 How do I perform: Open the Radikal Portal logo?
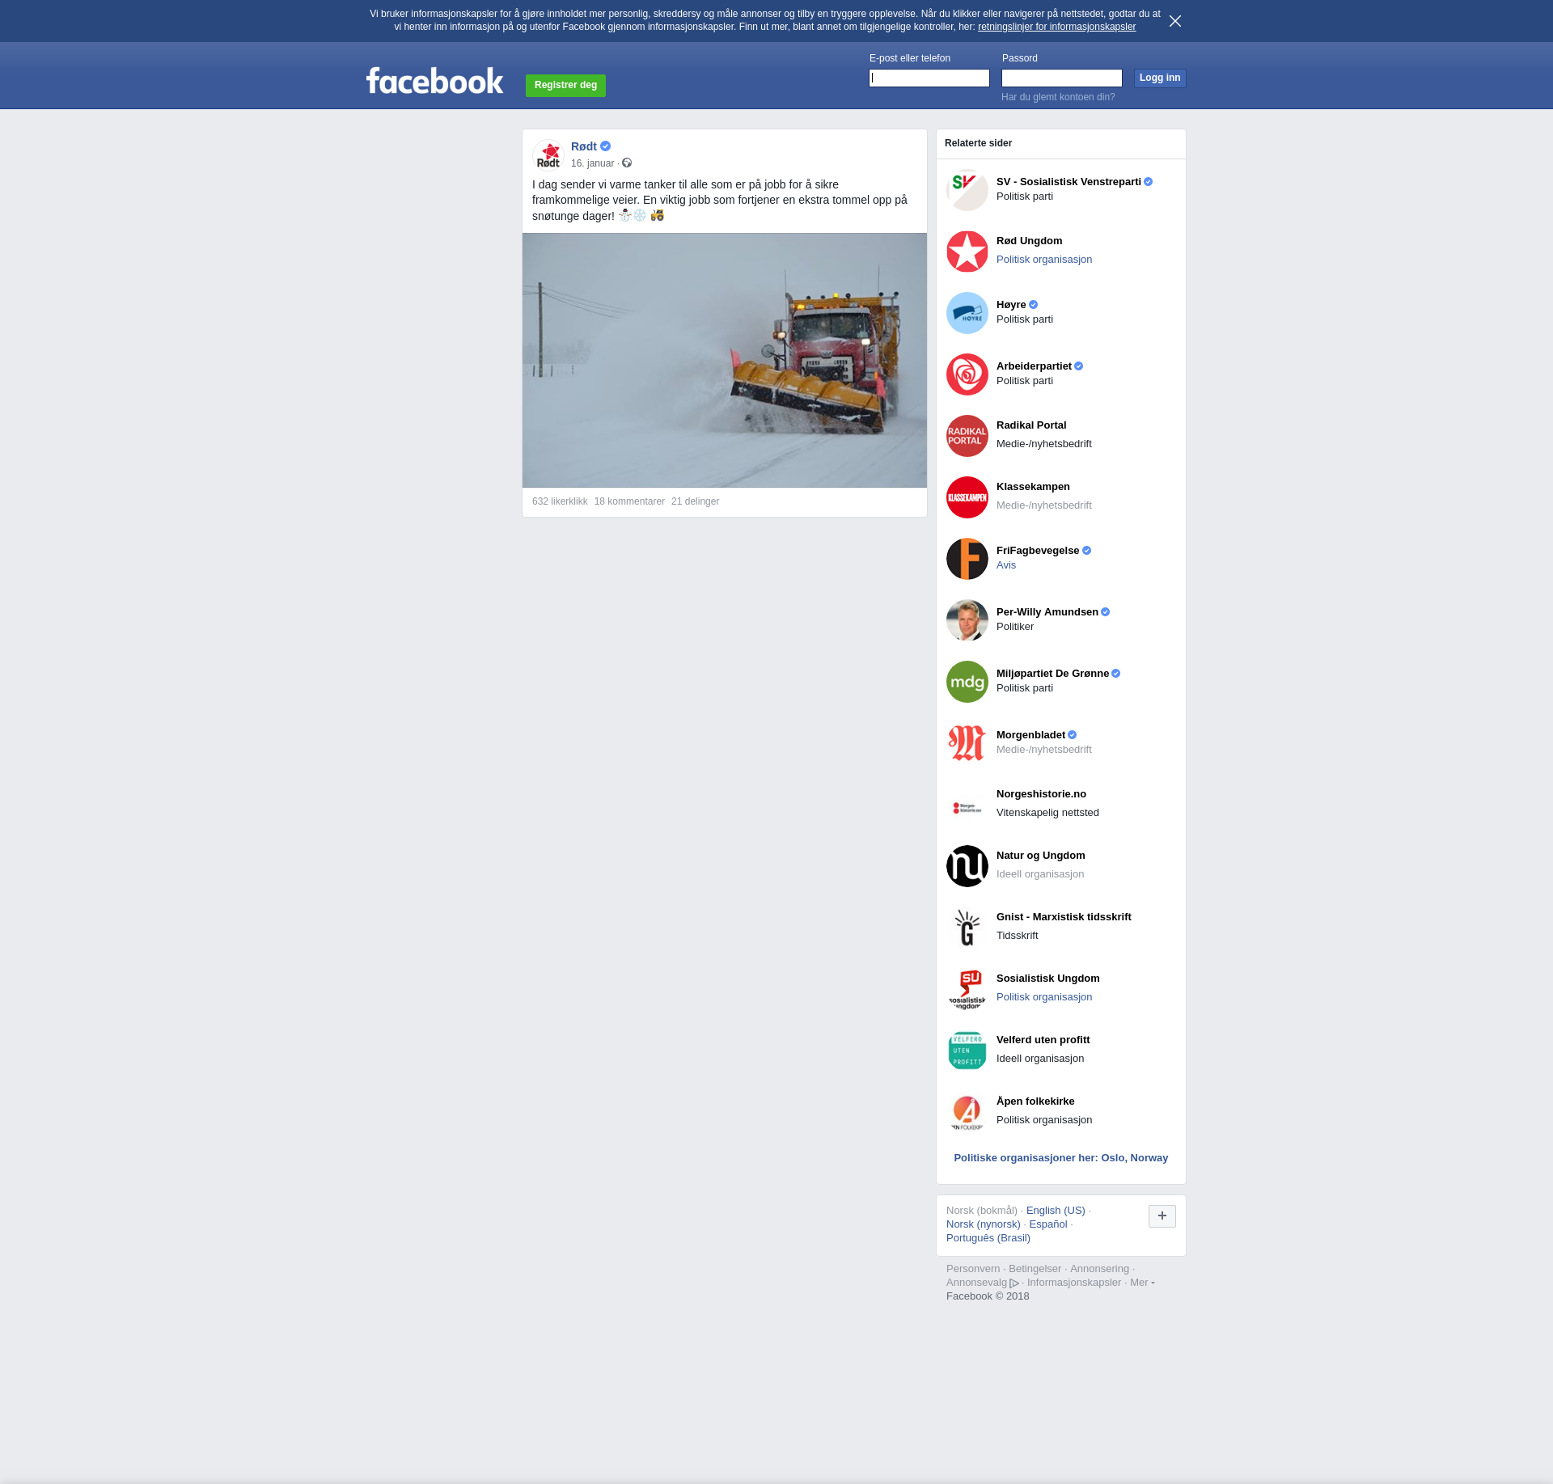click(967, 436)
